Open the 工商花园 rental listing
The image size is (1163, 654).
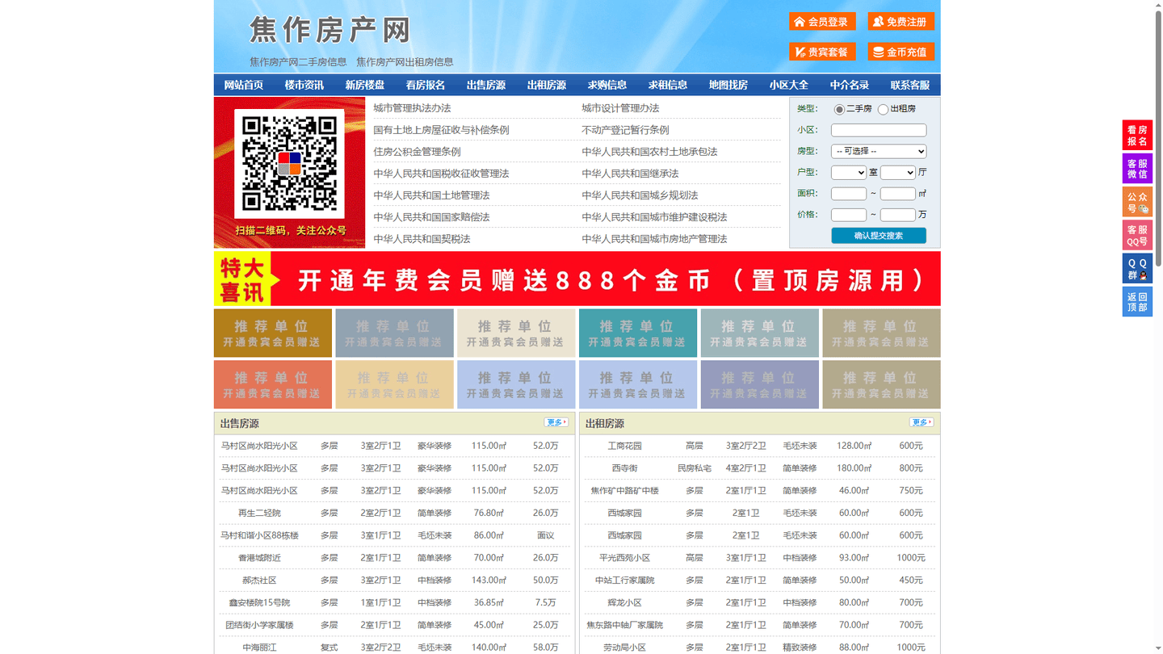(624, 446)
